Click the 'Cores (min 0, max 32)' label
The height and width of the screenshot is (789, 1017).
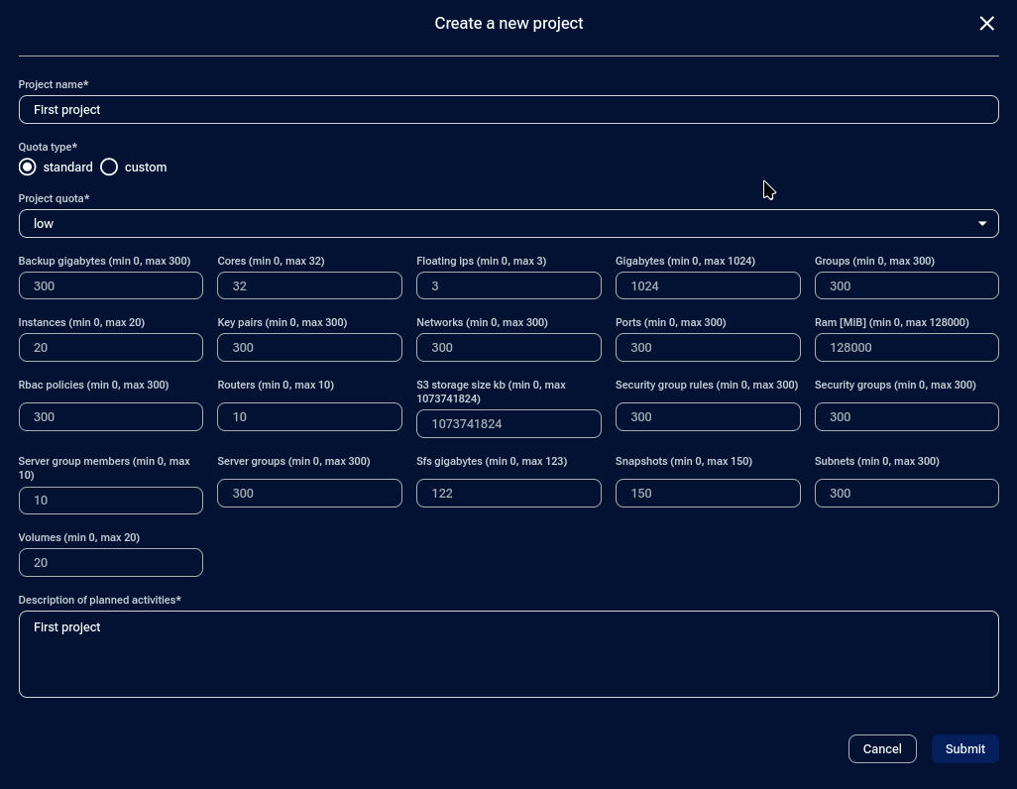[272, 261]
